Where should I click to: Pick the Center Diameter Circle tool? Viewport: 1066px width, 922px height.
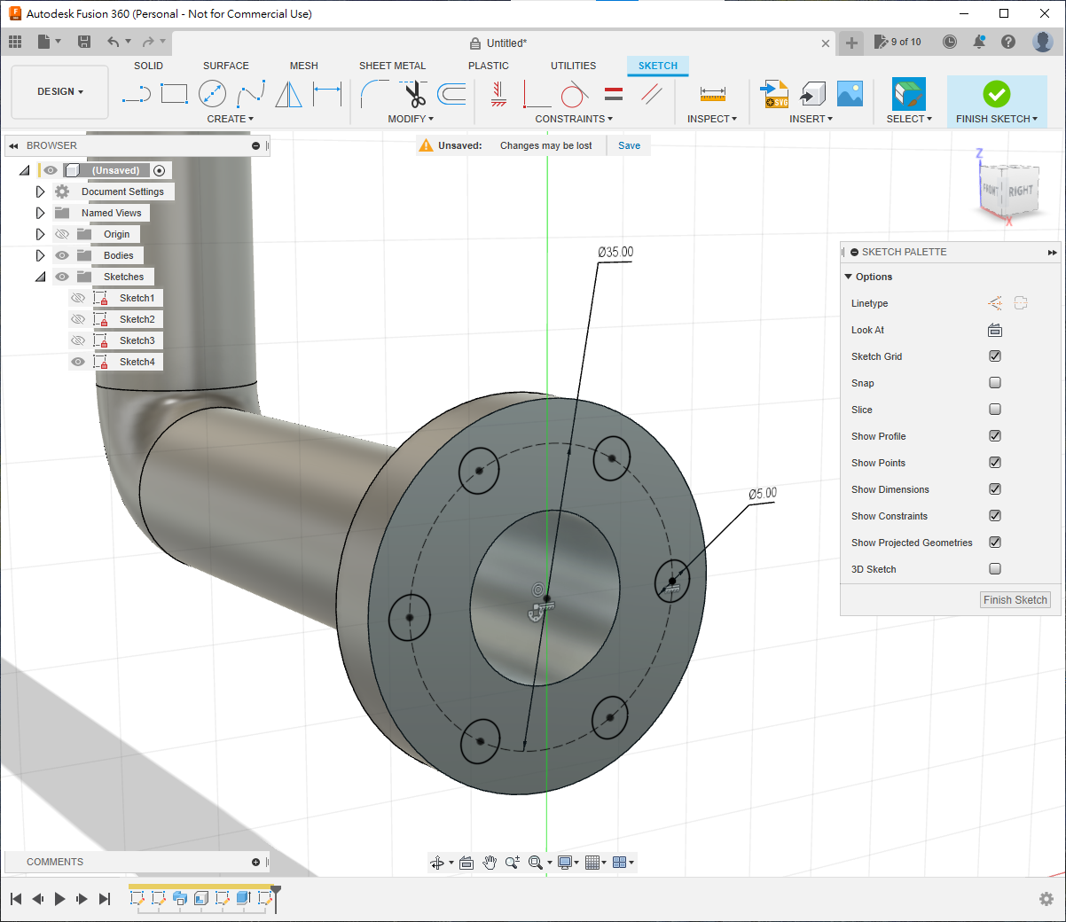point(212,94)
